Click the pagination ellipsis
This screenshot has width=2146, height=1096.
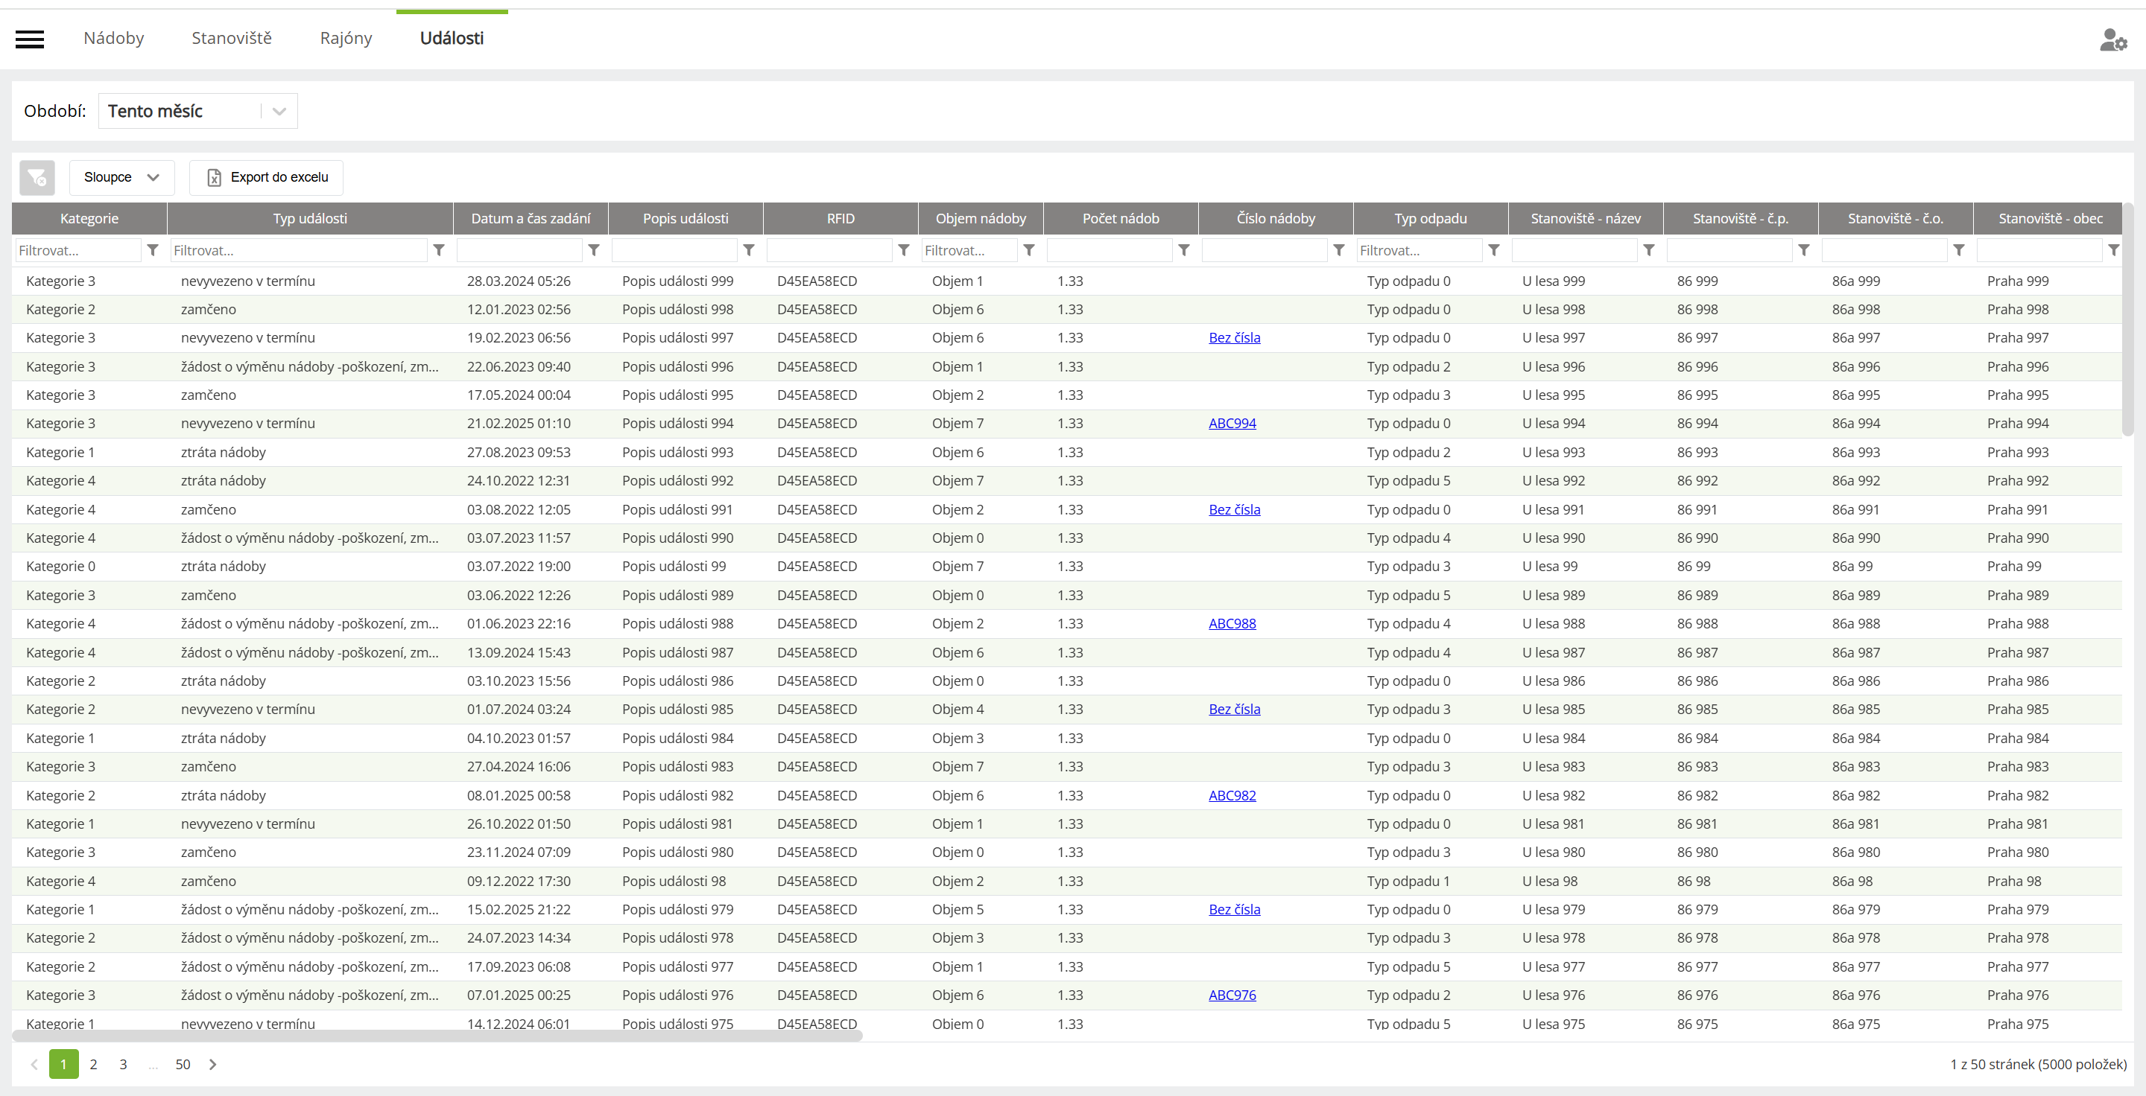[153, 1065]
